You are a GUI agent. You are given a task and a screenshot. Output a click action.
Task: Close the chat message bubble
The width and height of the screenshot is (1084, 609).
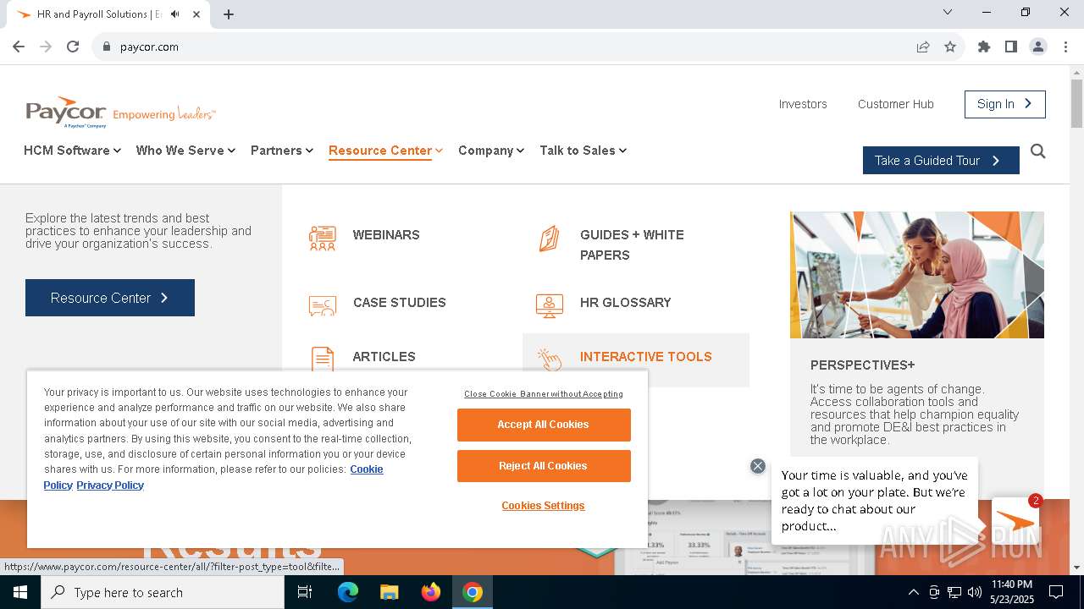tap(758, 466)
